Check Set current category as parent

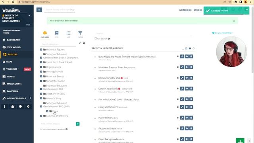click(x=41, y=129)
